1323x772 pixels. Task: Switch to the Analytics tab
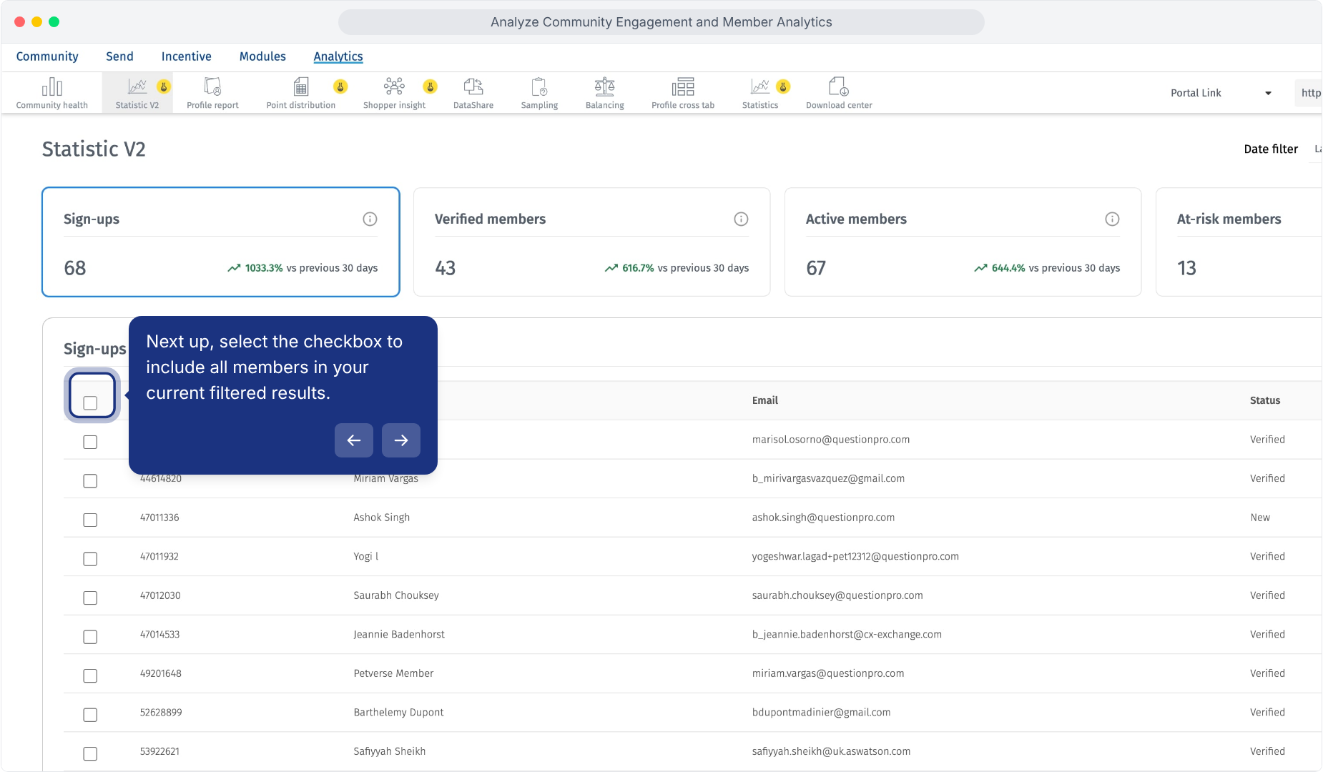[338, 56]
